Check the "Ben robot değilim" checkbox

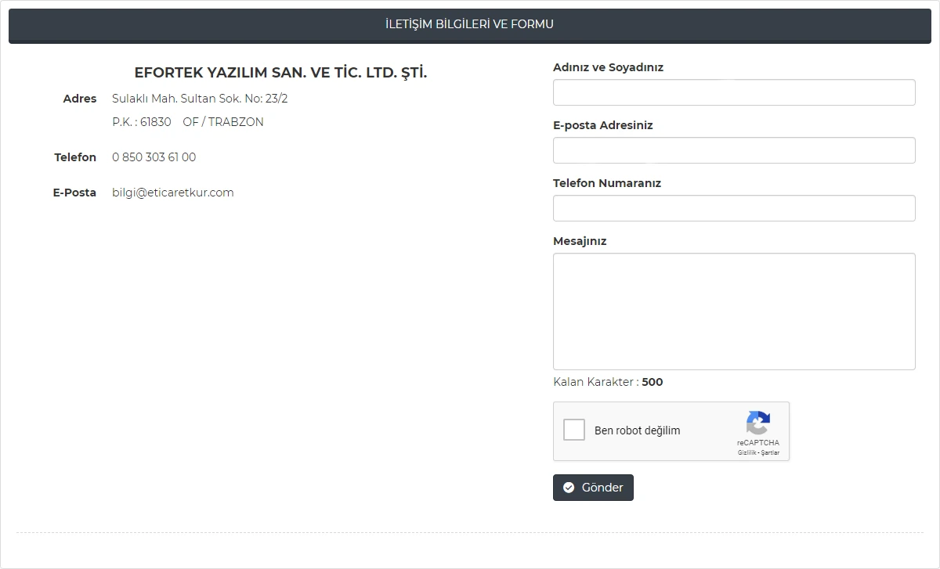[x=574, y=430]
